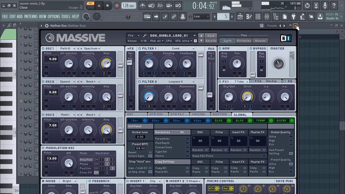Expand the plugin window arrow beside gear
This screenshot has width=345, height=194.
[x=42, y=26]
